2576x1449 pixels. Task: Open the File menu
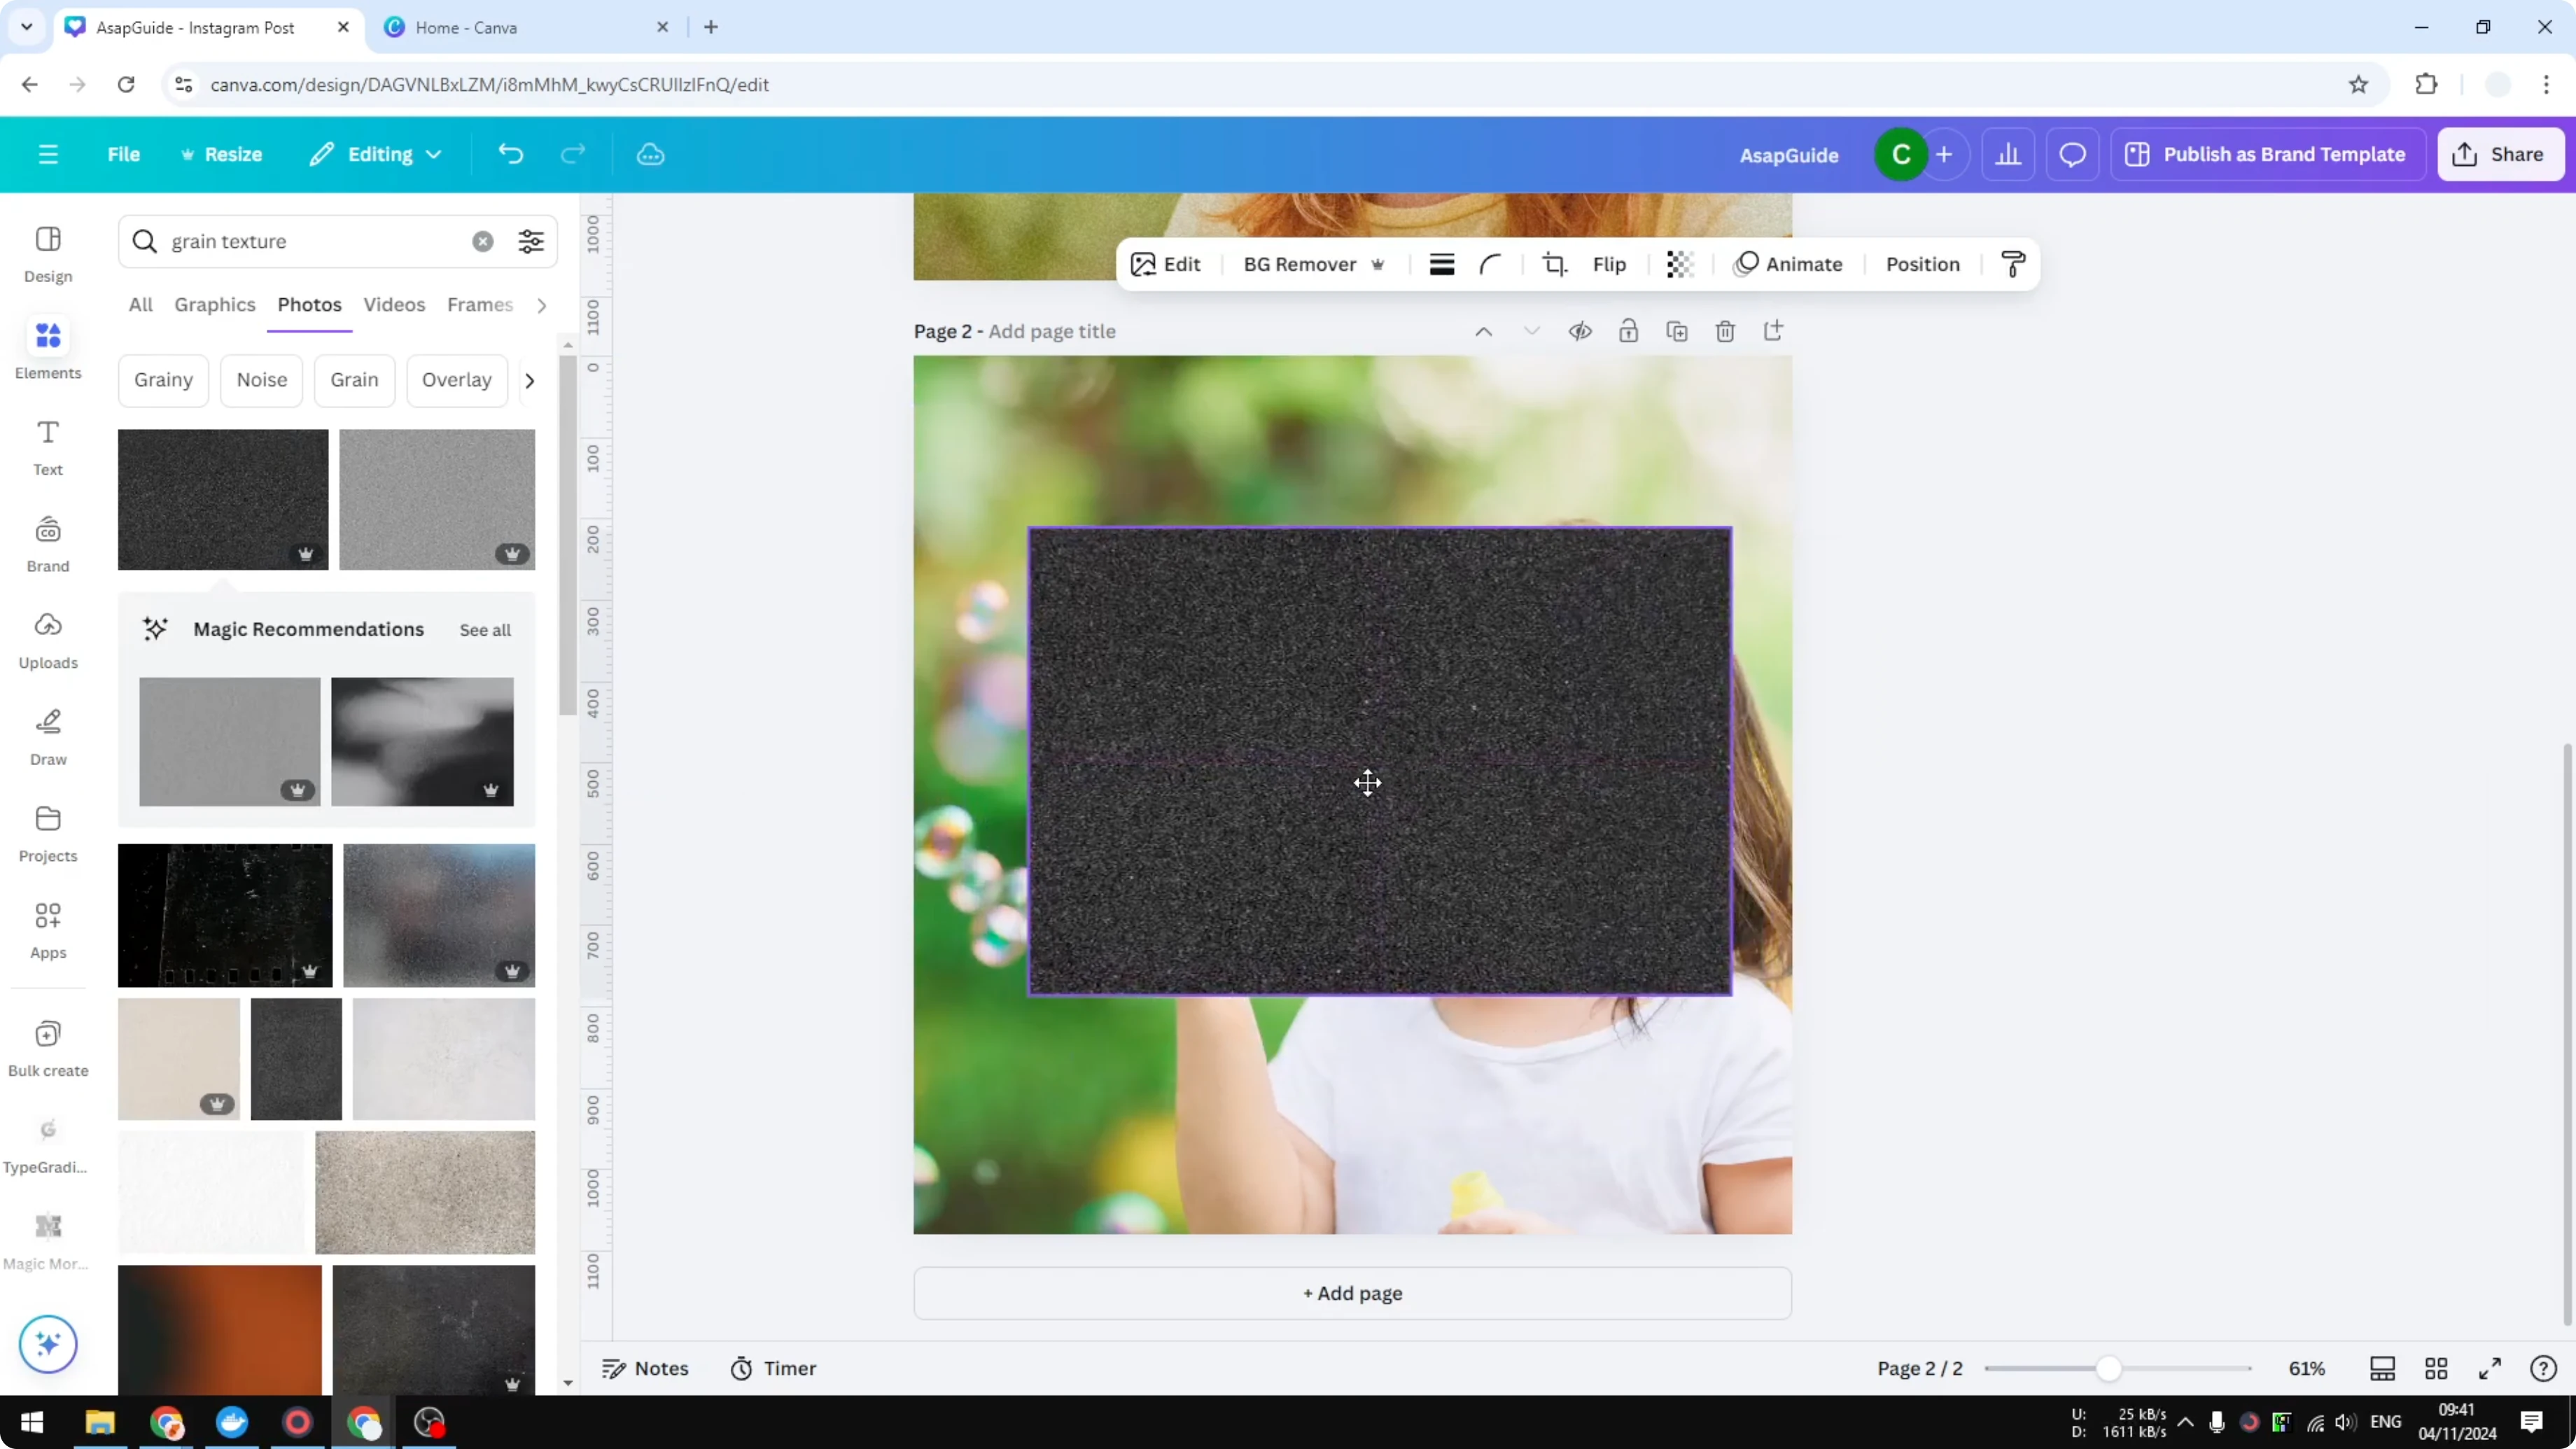[124, 154]
